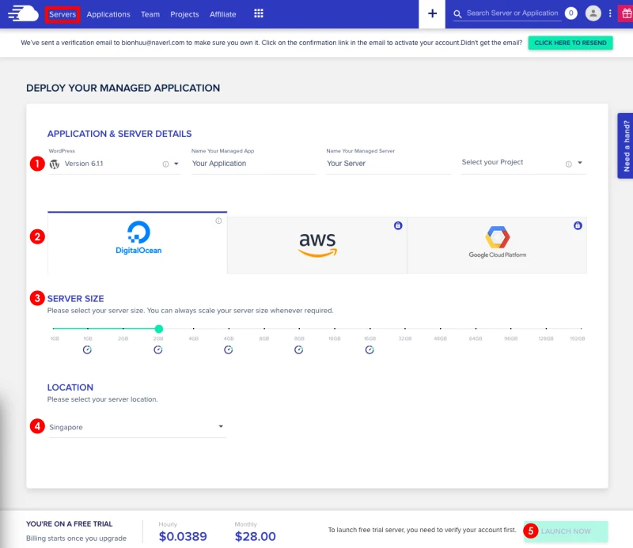This screenshot has width=633, height=548.
Task: Select the Google Cloud Platform tab
Action: (497, 245)
